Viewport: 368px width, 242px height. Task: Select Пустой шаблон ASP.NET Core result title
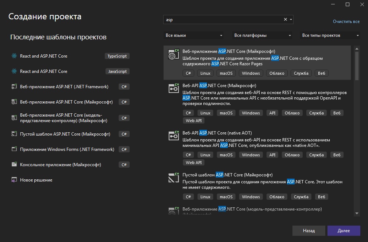227,175
